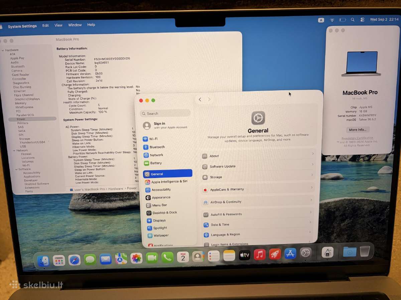
Task: Select Storage in System Information sidebar
Action: click(x=24, y=139)
